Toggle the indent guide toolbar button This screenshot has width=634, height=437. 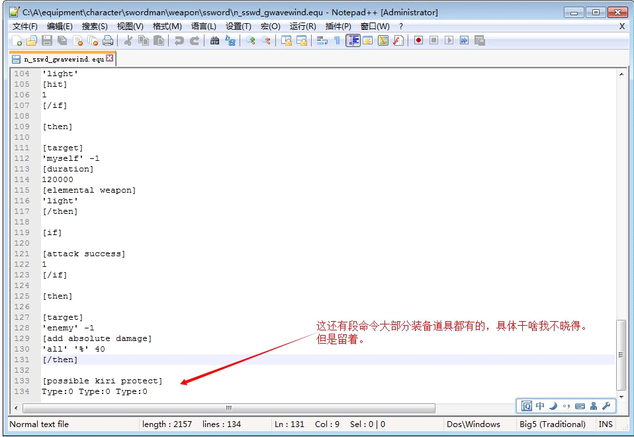(353, 41)
